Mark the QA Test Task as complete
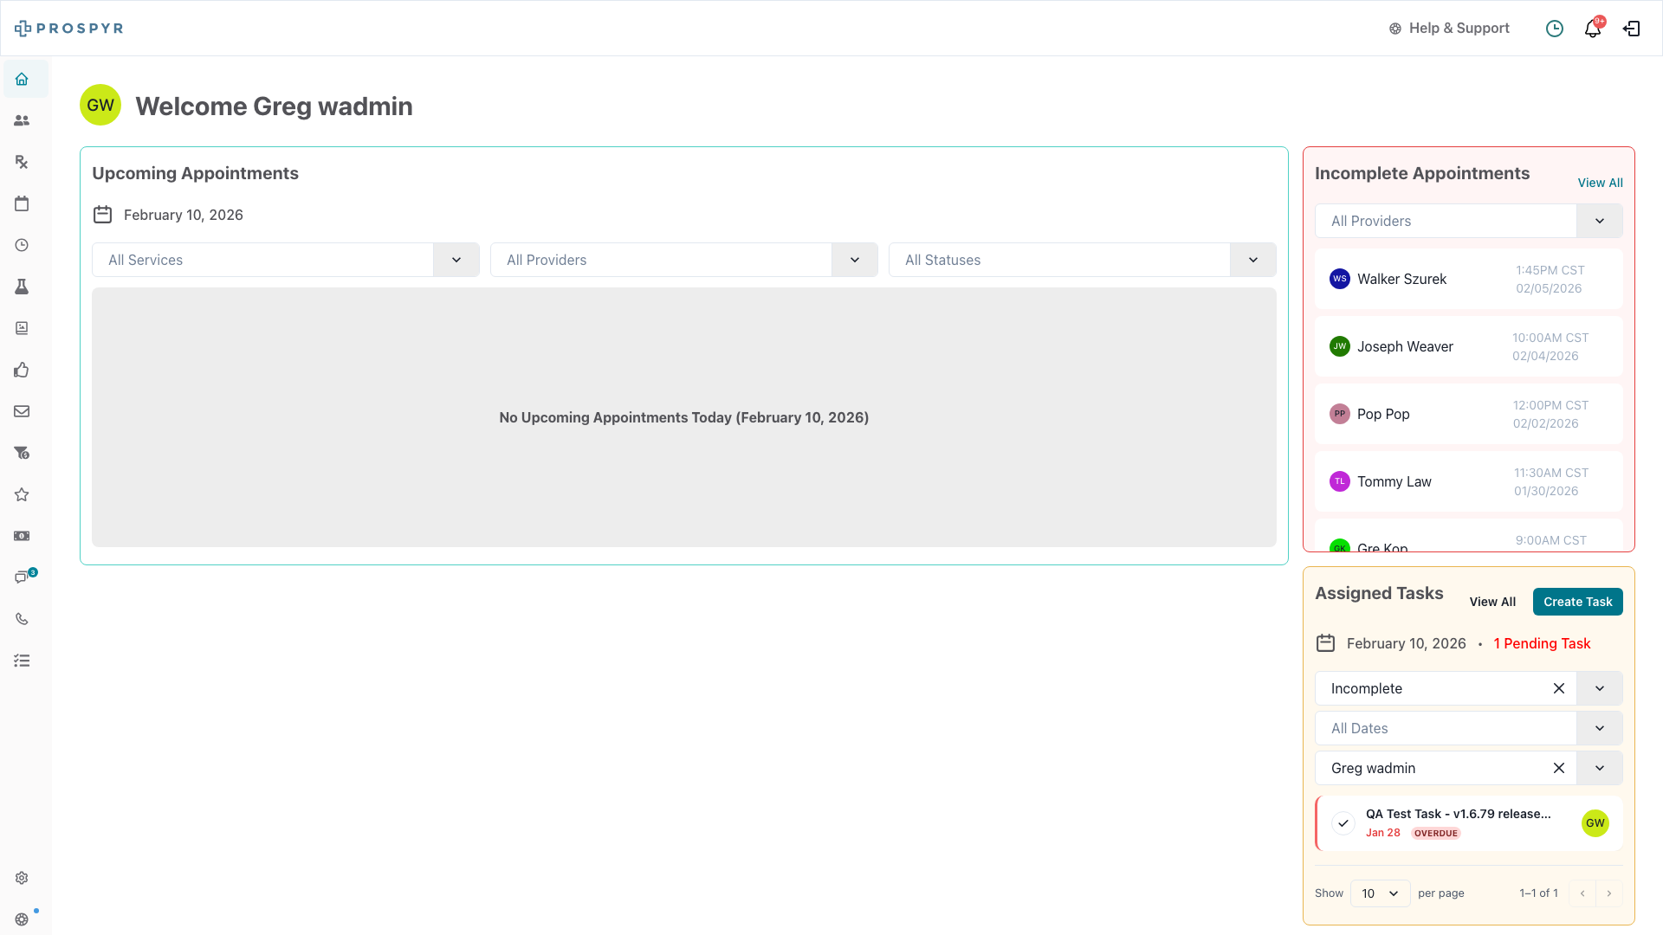1663x935 pixels. click(1343, 823)
